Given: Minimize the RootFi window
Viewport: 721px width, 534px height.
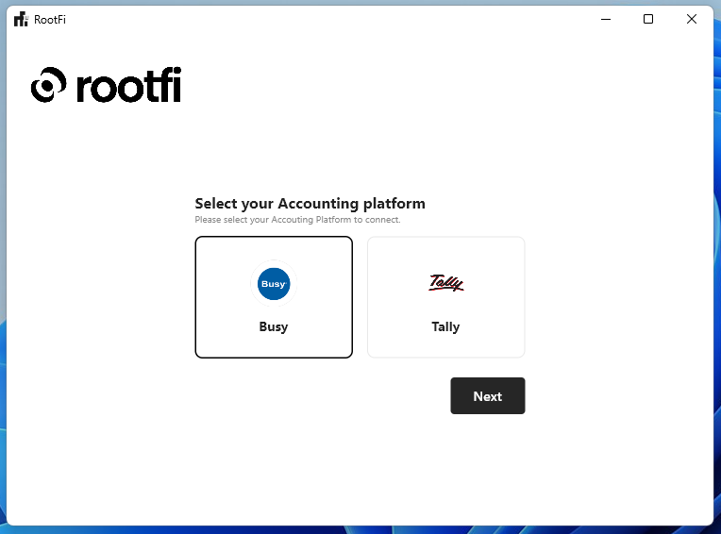Looking at the screenshot, I should click(x=606, y=19).
